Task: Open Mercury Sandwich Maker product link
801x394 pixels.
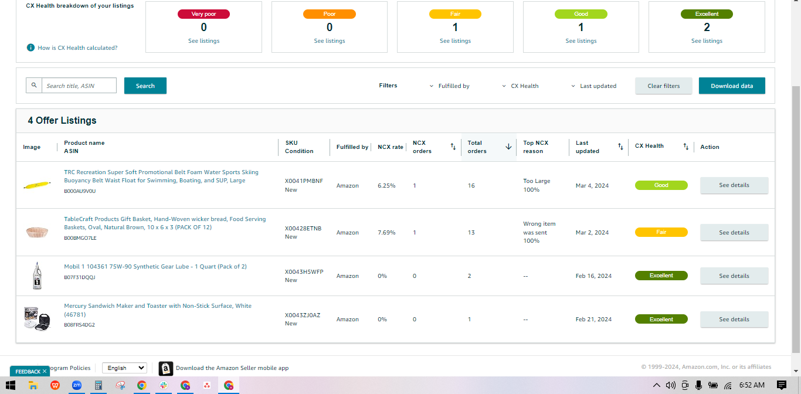Action: (x=158, y=310)
